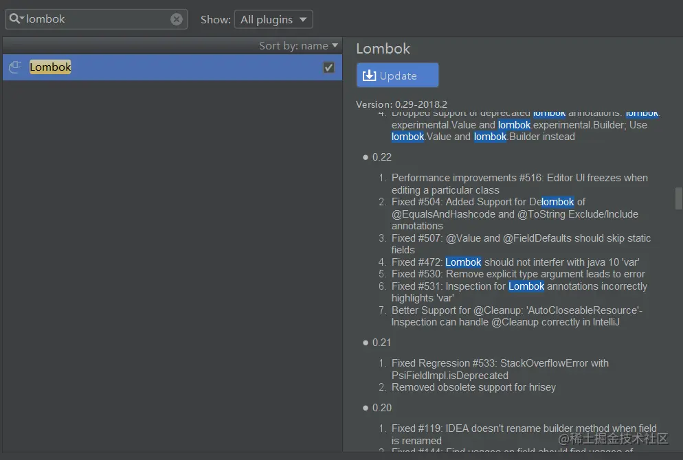Select the Lombok plugin row
Image resolution: width=683 pixels, height=460 pixels.
pos(172,67)
